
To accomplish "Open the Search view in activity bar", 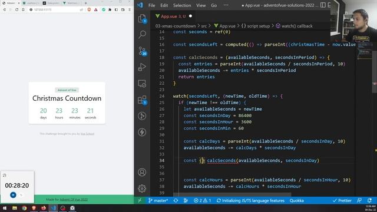I will (142, 35).
